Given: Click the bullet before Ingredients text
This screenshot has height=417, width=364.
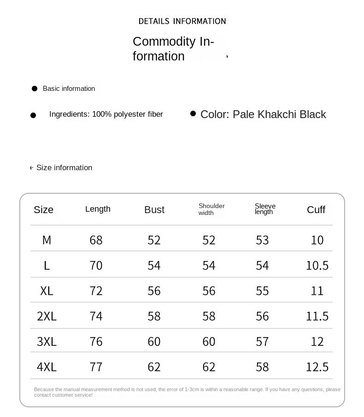Looking at the screenshot, I should (x=33, y=115).
